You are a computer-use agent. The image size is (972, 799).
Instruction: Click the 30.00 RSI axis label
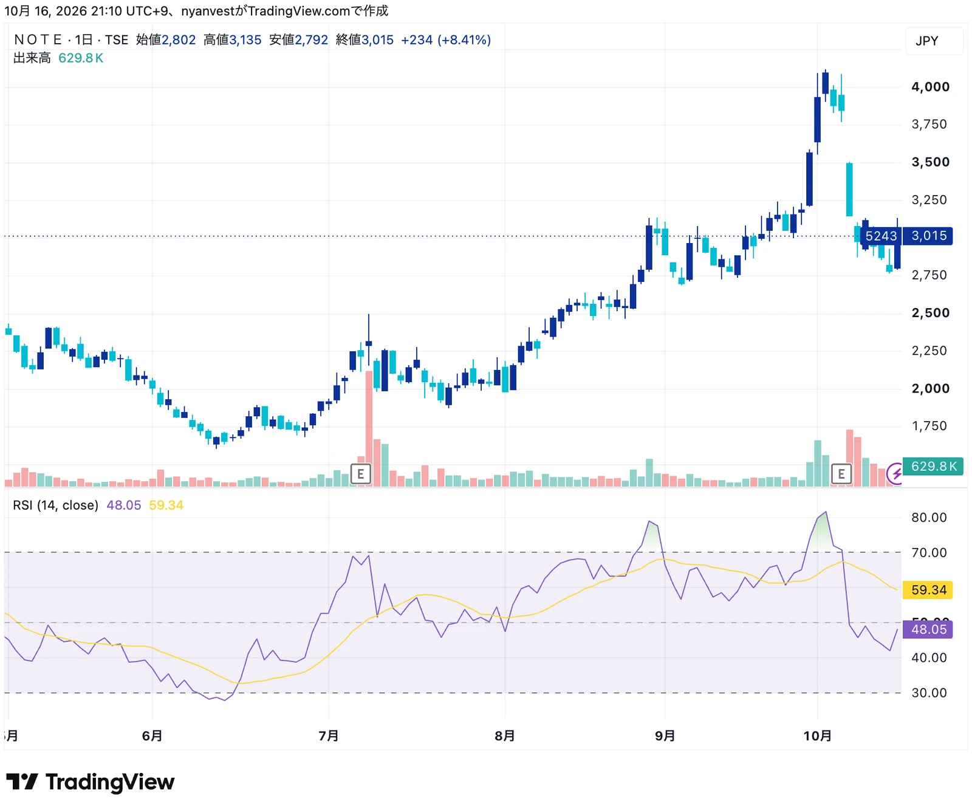pyautogui.click(x=929, y=693)
